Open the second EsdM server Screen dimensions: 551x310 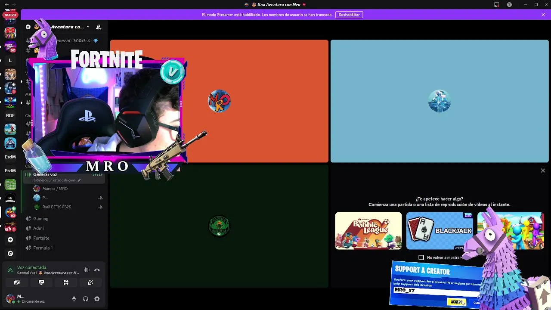10,170
